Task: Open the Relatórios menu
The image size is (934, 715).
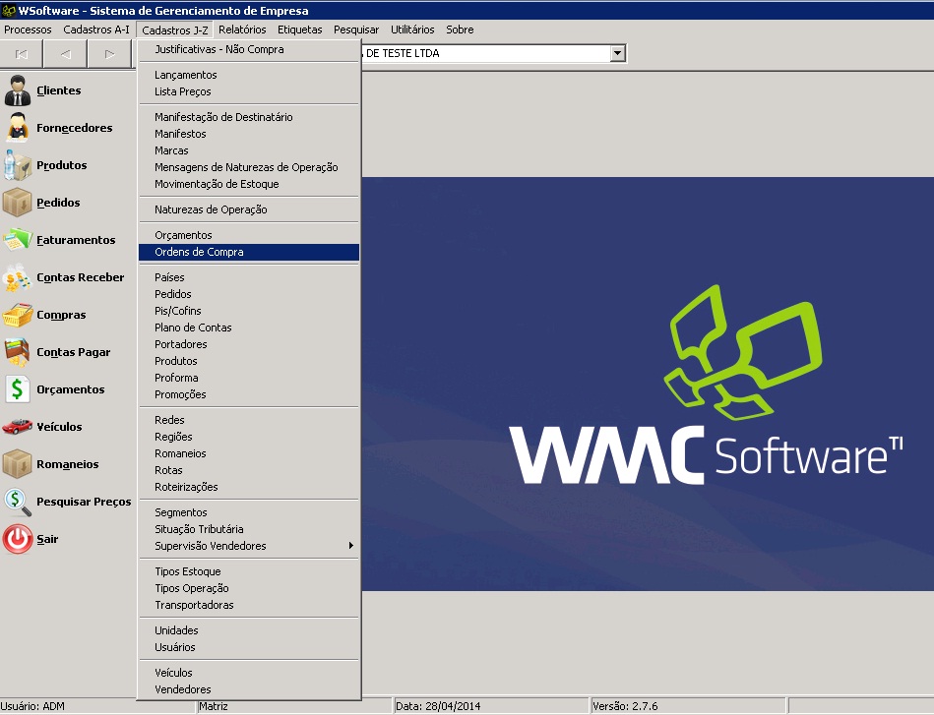Action: (x=242, y=30)
